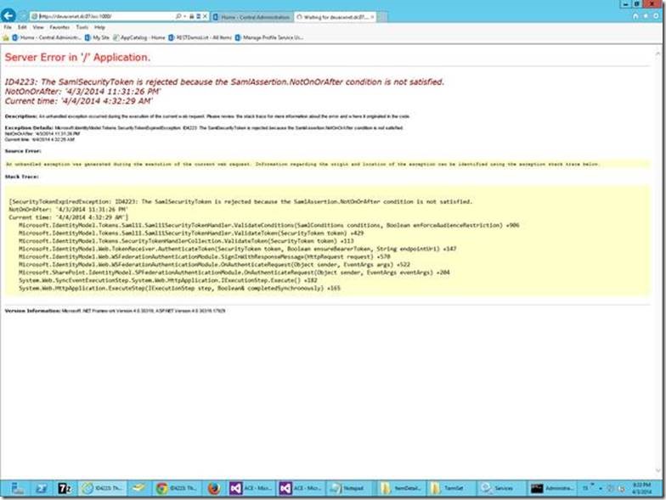This screenshot has width=666, height=500.
Task: Open the Help menu
Action: [99, 27]
